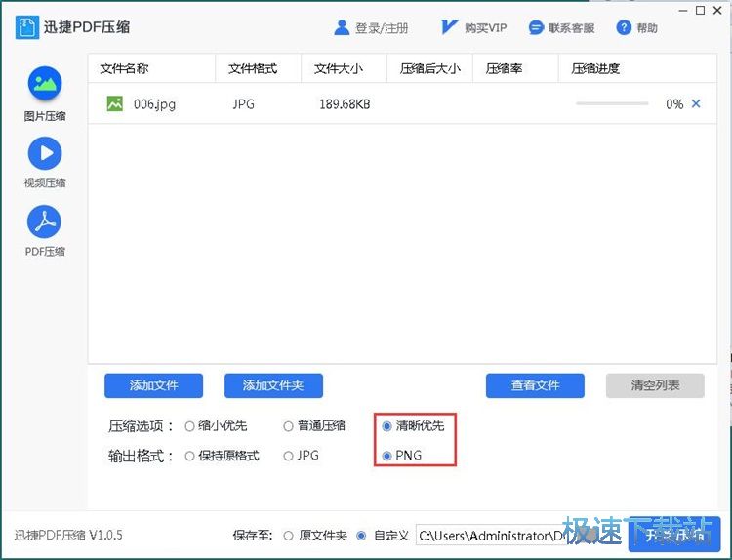Screen dimensions: 732x560
Task: Select the PDF压缩 sidebar icon
Action: (45, 221)
